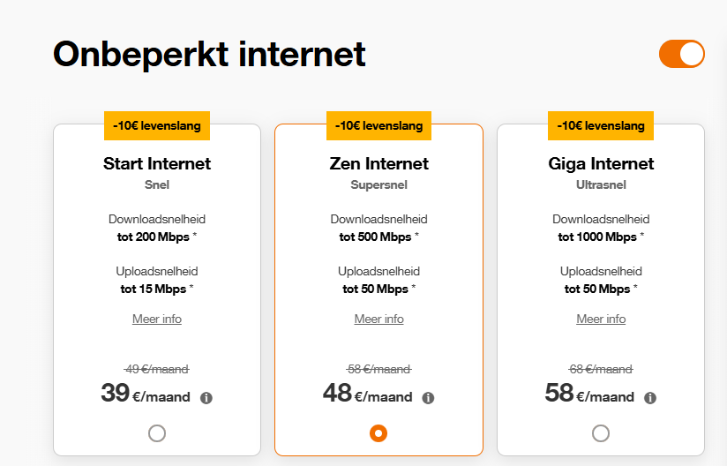
Task: Click the tot 1000 Mbps download speed text
Action: pos(597,237)
